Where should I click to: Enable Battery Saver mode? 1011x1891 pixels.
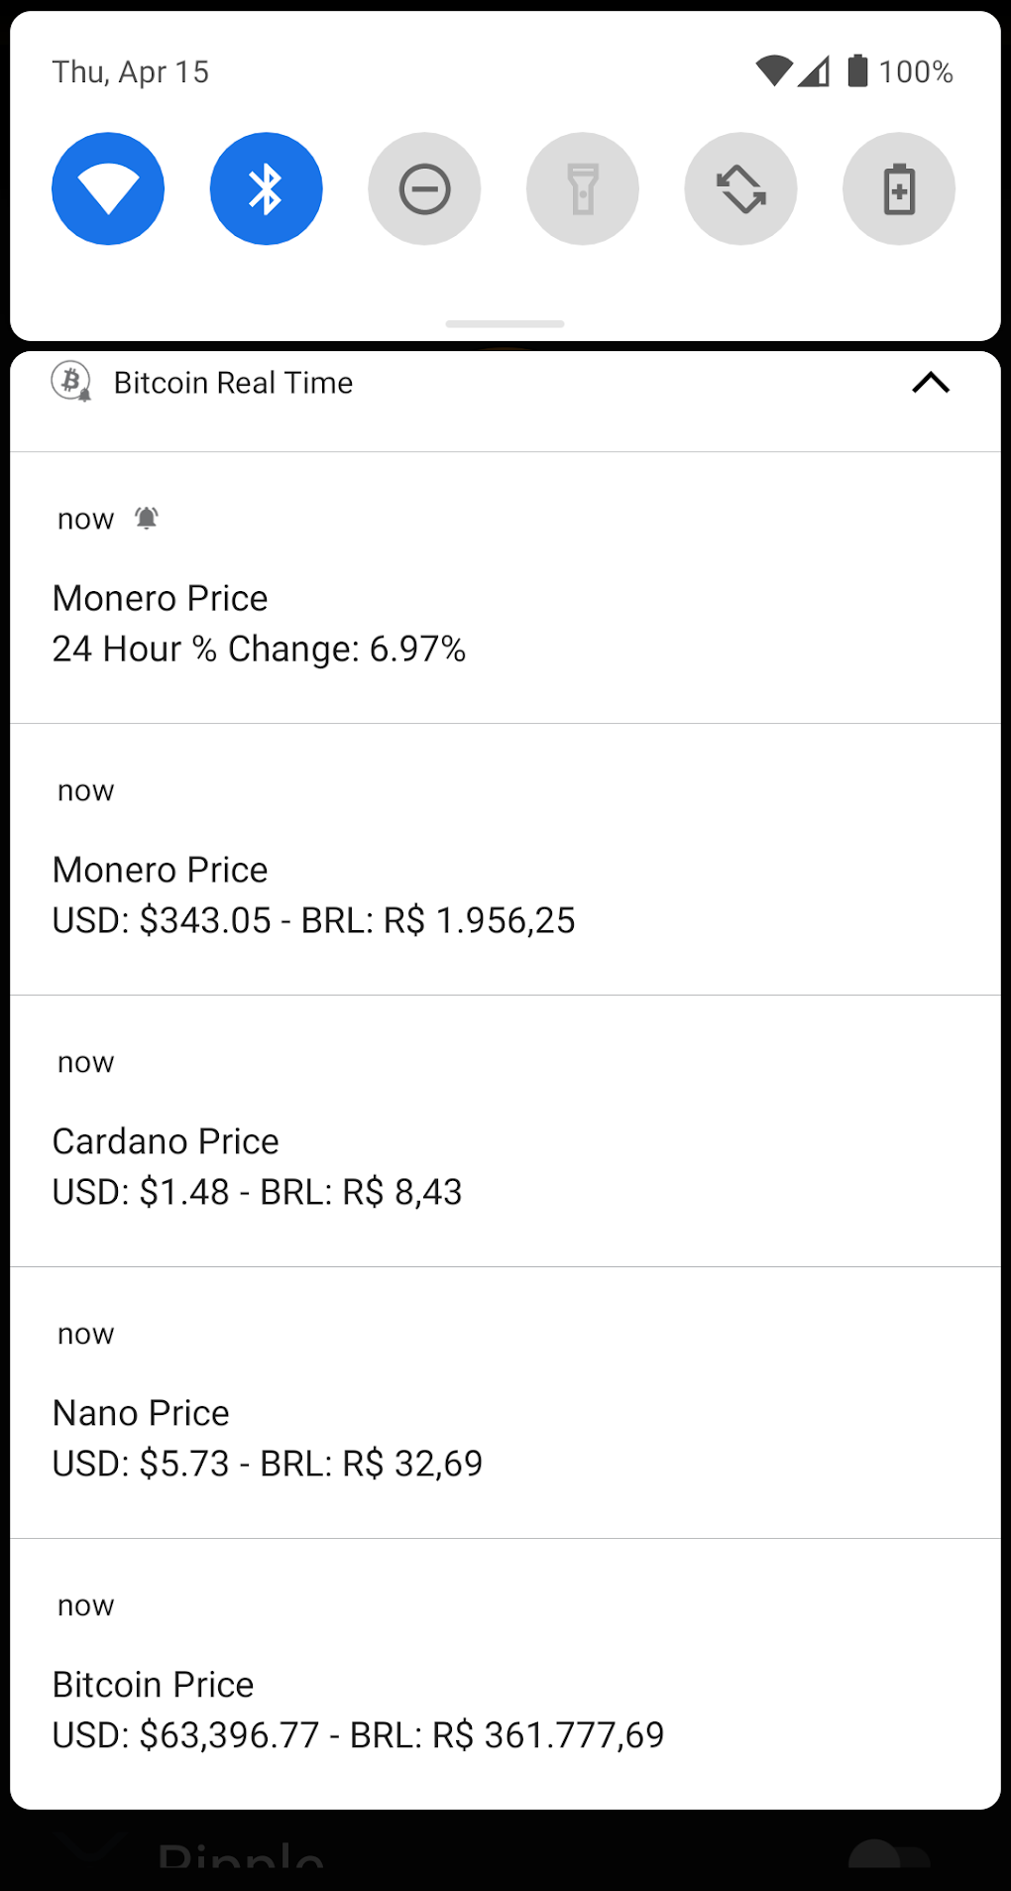coord(899,188)
